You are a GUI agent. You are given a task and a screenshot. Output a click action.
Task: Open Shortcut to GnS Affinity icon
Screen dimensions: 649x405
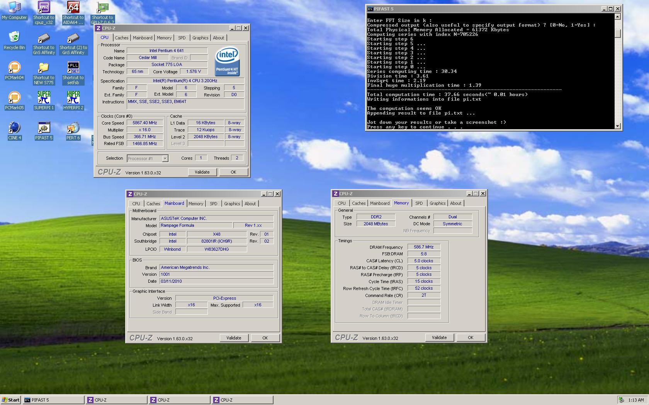44,43
